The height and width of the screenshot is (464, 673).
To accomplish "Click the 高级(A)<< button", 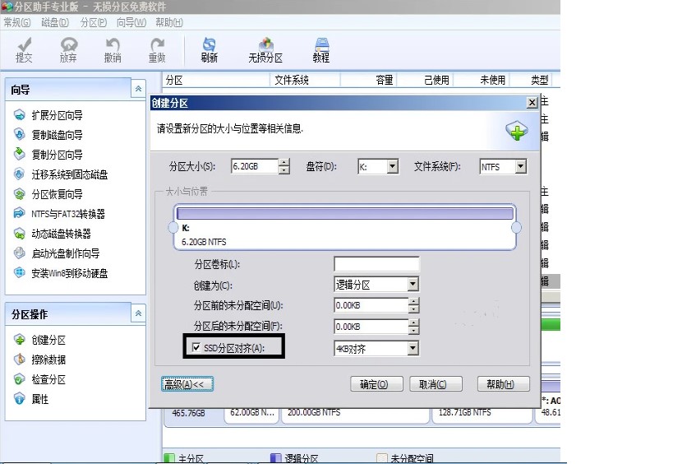I will (x=187, y=384).
